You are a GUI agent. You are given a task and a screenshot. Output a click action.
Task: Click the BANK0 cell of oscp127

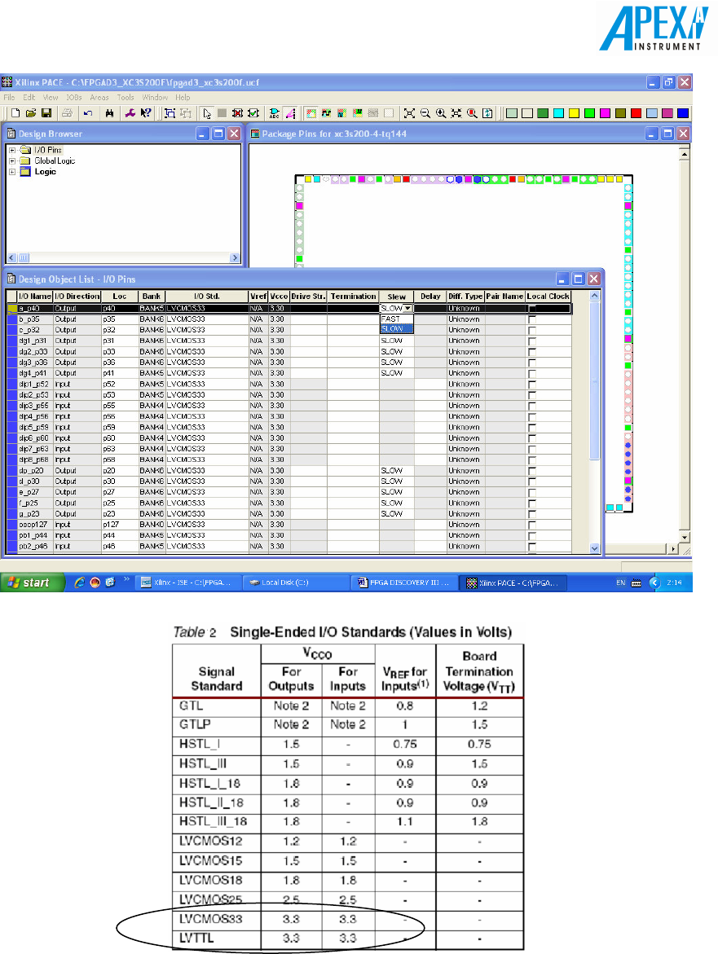tap(152, 525)
